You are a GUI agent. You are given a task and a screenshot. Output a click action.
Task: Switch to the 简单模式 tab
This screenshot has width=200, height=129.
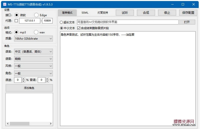pos(67,13)
